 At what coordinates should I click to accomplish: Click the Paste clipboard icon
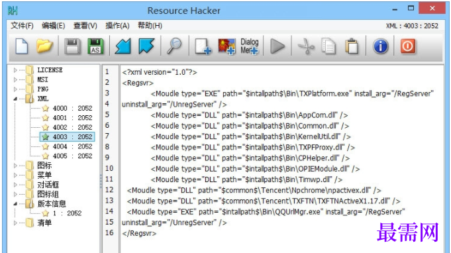(x=352, y=46)
